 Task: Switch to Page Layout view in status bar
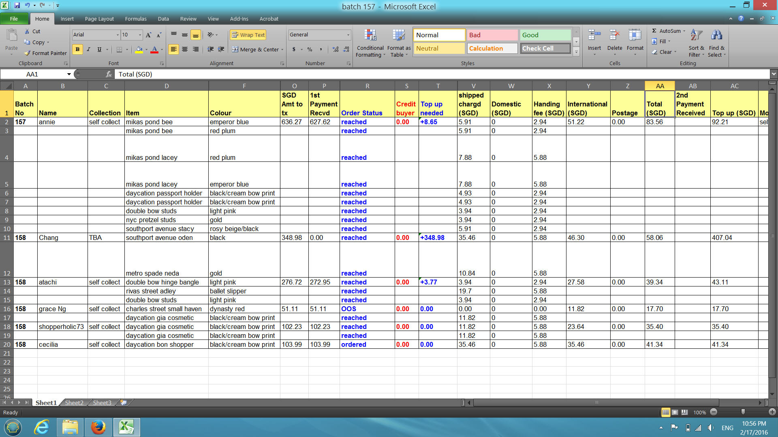point(675,412)
